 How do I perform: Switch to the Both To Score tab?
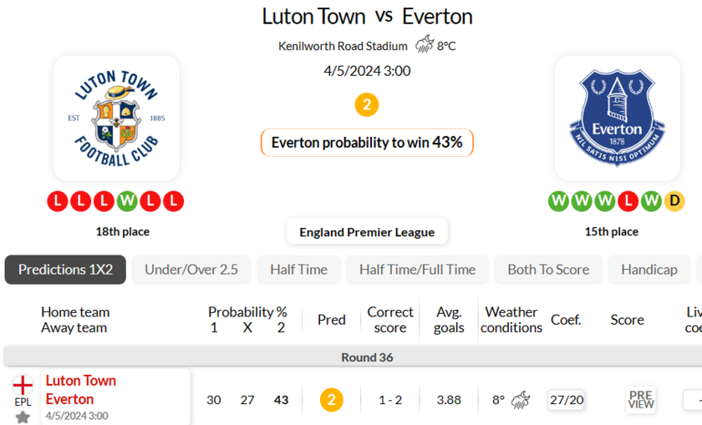(548, 270)
